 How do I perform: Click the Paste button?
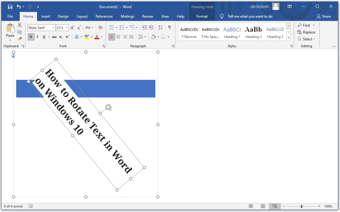tap(10, 32)
